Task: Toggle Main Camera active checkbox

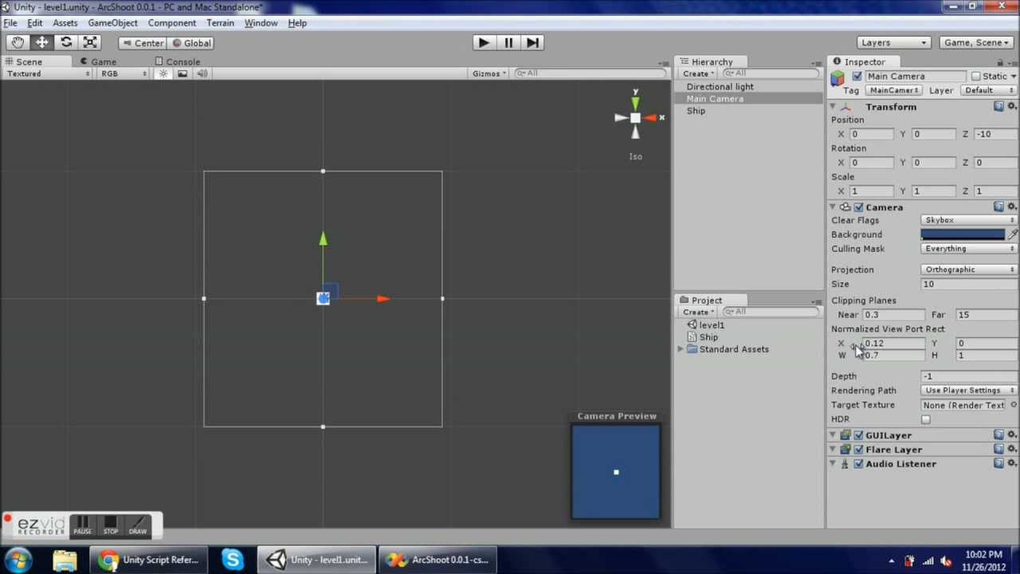Action: pyautogui.click(x=857, y=77)
